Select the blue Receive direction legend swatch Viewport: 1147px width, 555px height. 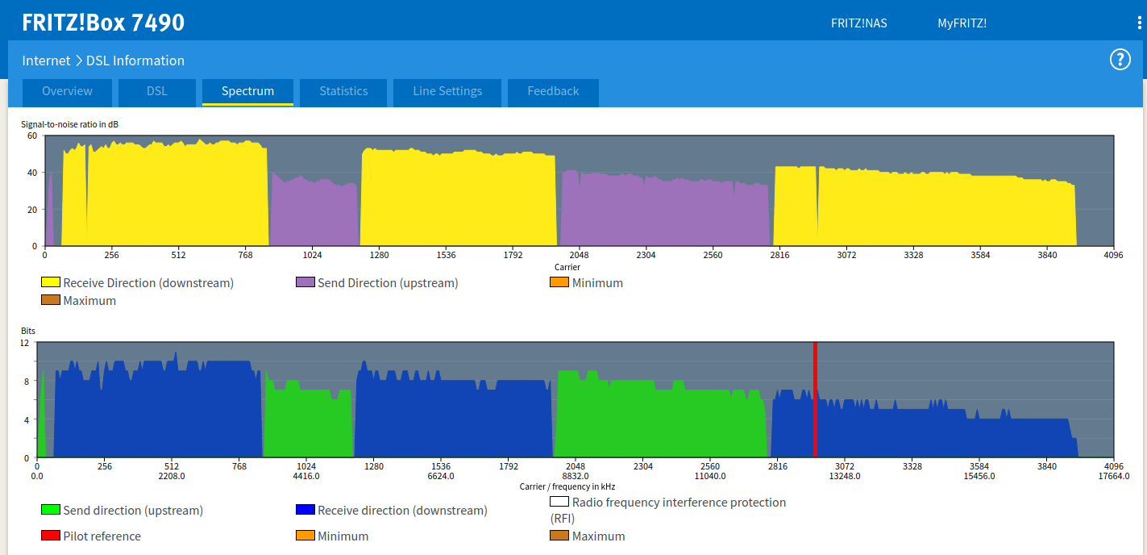click(x=305, y=510)
